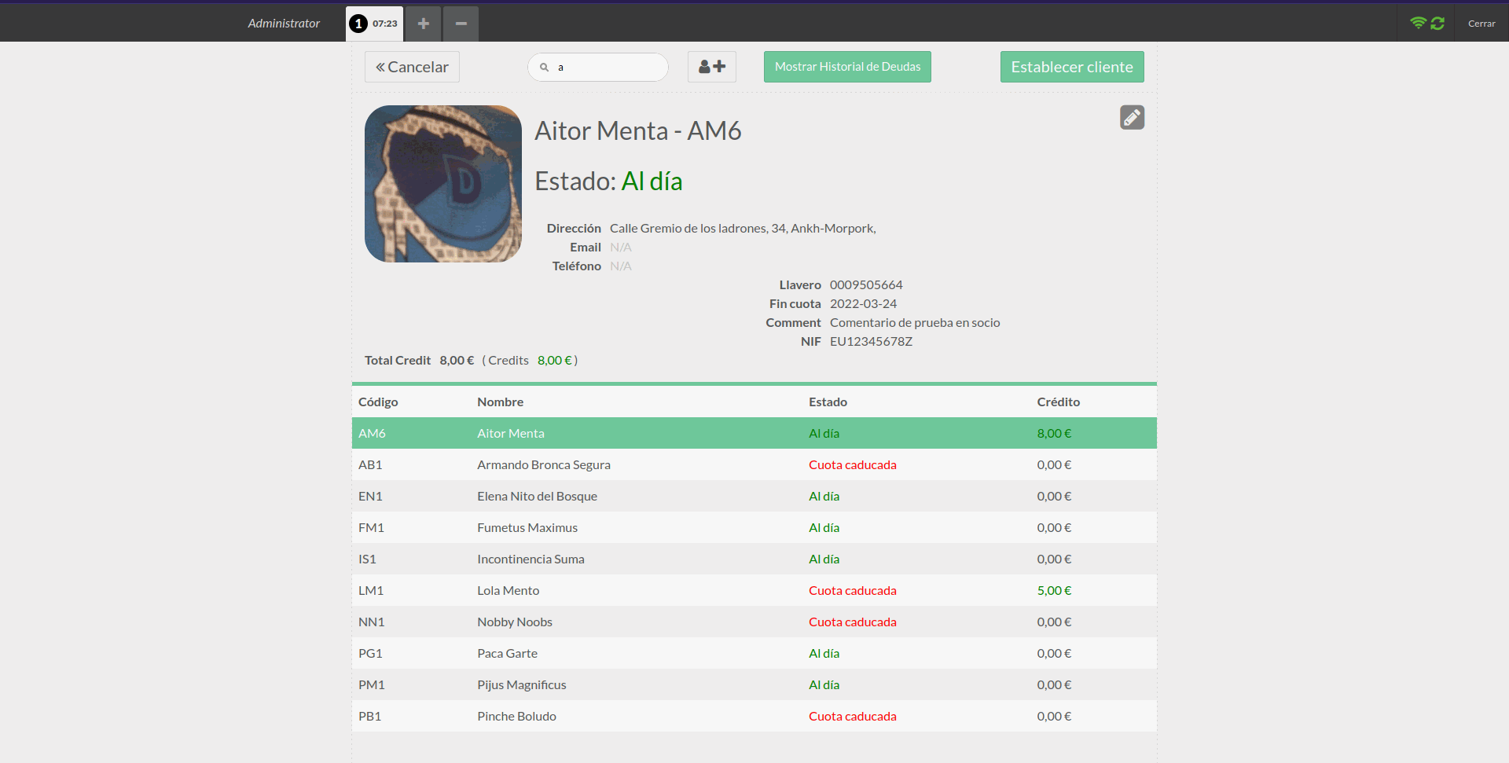1509x763 pixels.
Task: Select customer Pinche Boludo
Action: tap(754, 716)
